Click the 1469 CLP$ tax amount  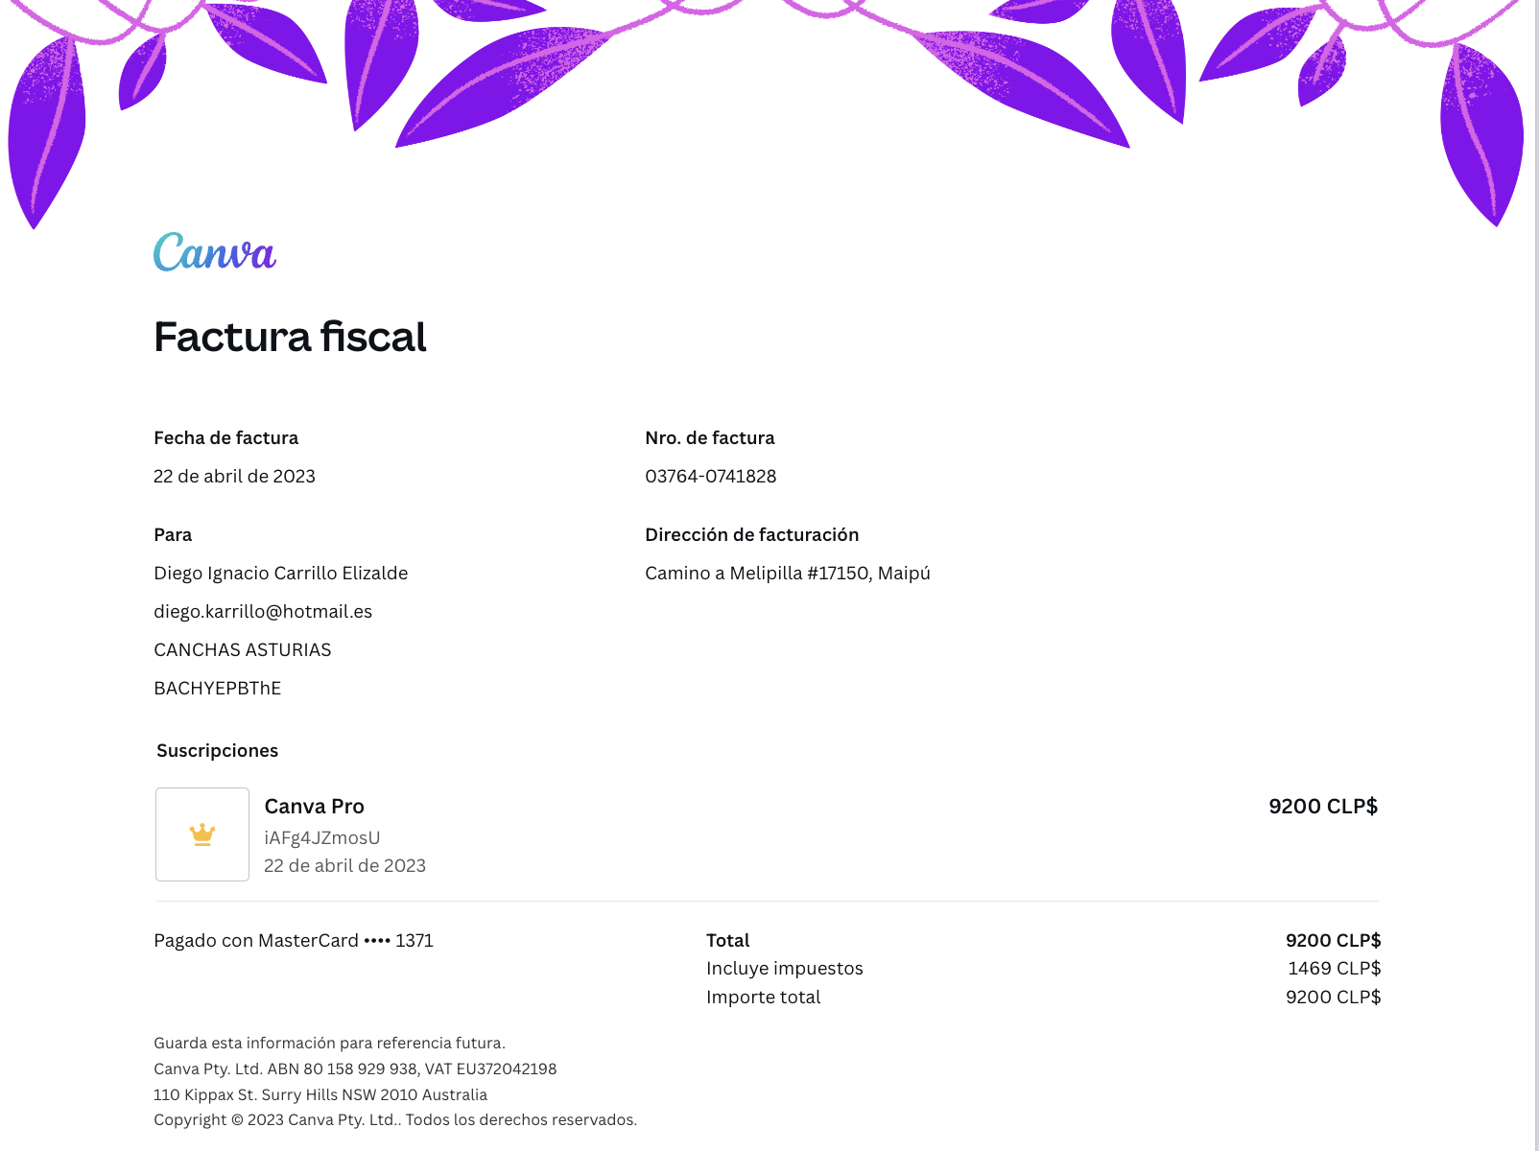click(1334, 969)
